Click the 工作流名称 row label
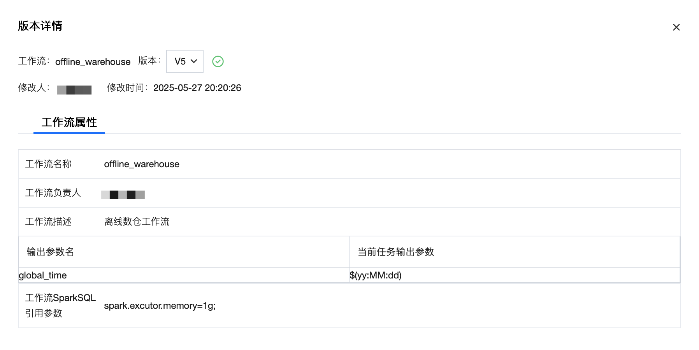The width and height of the screenshot is (699, 350). (48, 164)
